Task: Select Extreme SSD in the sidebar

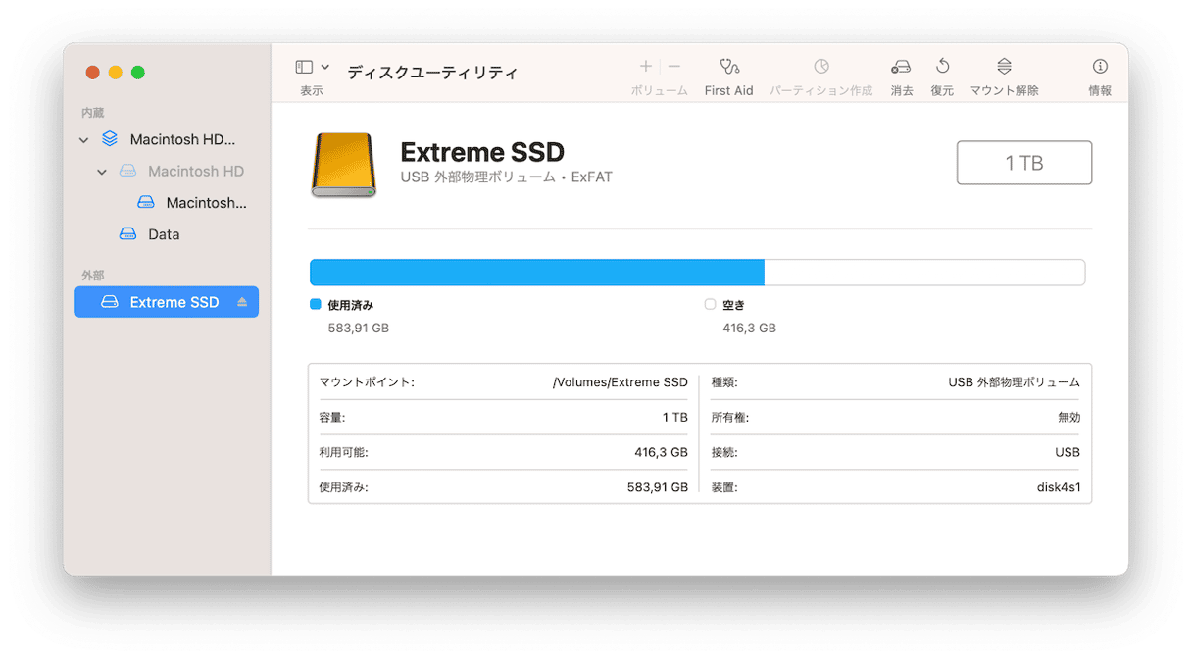Action: click(x=167, y=302)
